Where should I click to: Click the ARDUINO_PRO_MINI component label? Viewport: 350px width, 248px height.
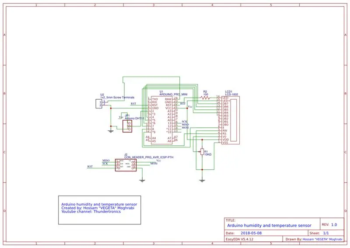[173, 94]
